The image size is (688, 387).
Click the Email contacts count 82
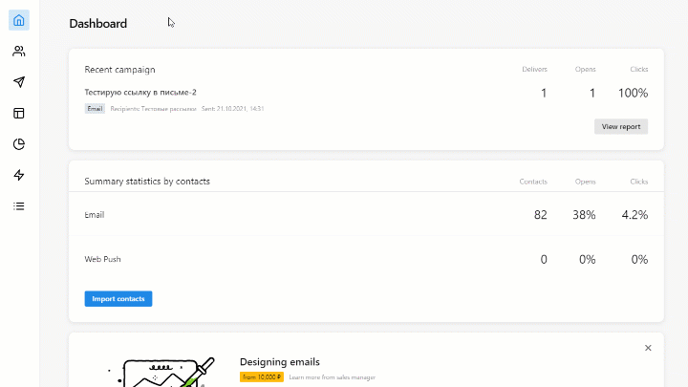click(x=540, y=215)
